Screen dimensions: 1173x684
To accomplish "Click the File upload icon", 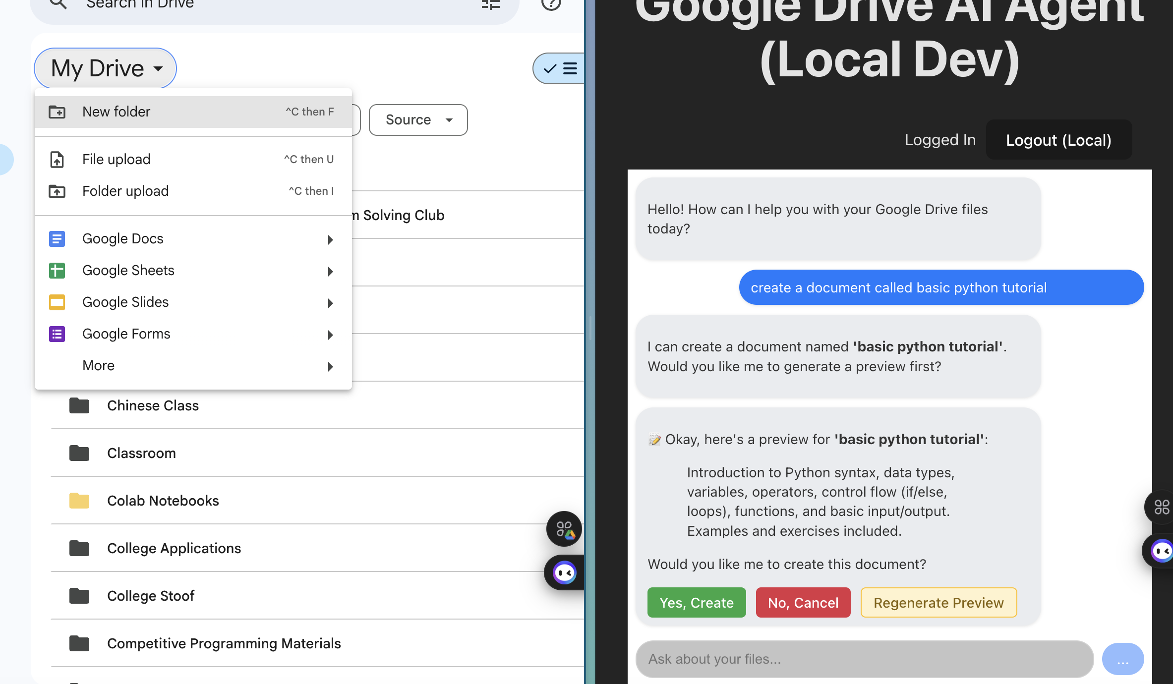I will (57, 160).
